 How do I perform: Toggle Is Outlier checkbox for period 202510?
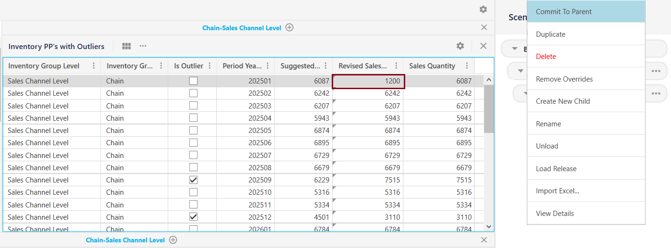[193, 192]
